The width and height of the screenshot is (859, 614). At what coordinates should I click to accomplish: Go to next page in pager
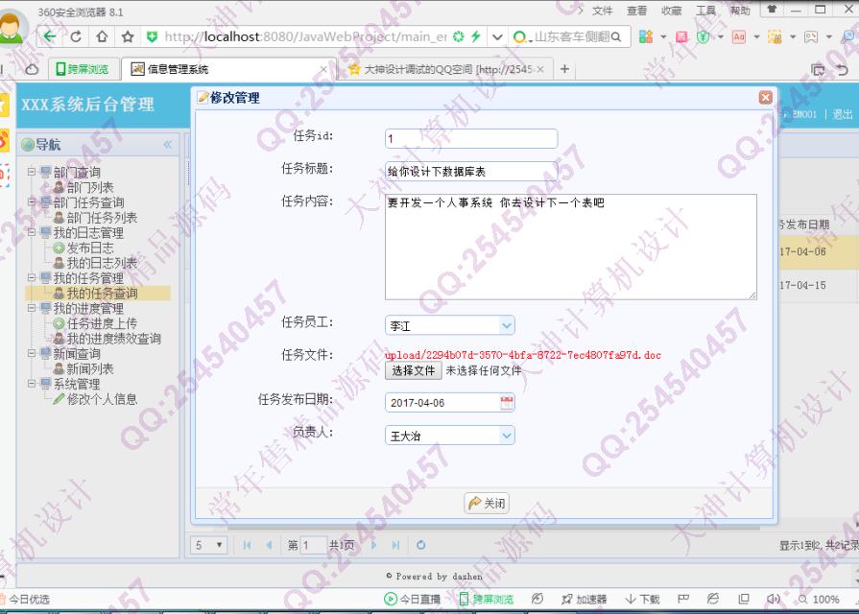pos(374,545)
